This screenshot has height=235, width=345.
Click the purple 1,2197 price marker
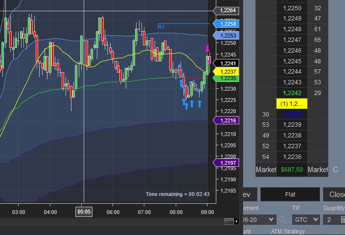pos(226,163)
